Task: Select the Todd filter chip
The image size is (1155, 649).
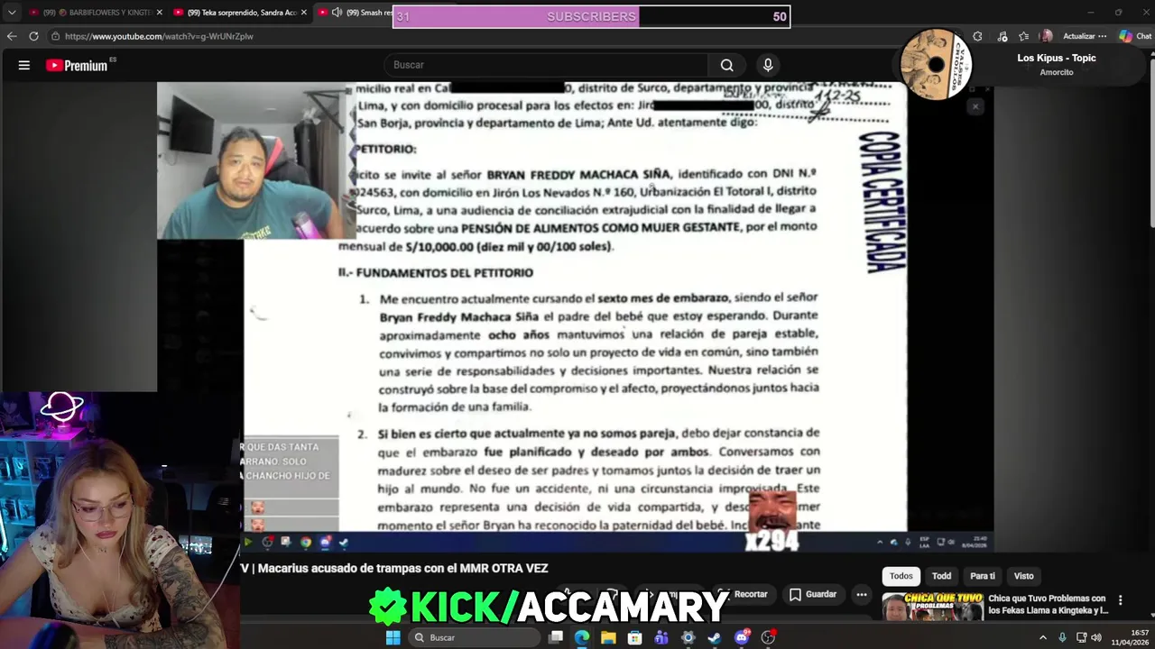Action: (x=941, y=576)
